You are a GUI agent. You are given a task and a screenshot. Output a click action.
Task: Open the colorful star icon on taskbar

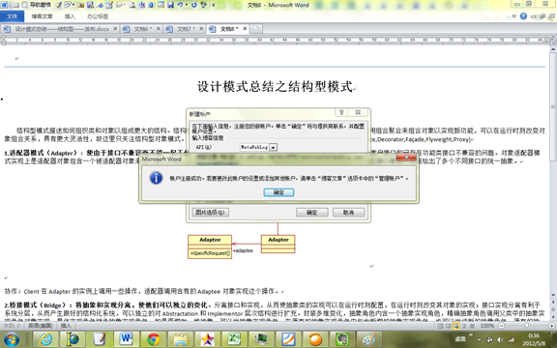pos(207,339)
